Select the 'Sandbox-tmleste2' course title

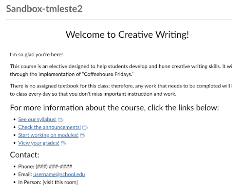[x=44, y=9]
